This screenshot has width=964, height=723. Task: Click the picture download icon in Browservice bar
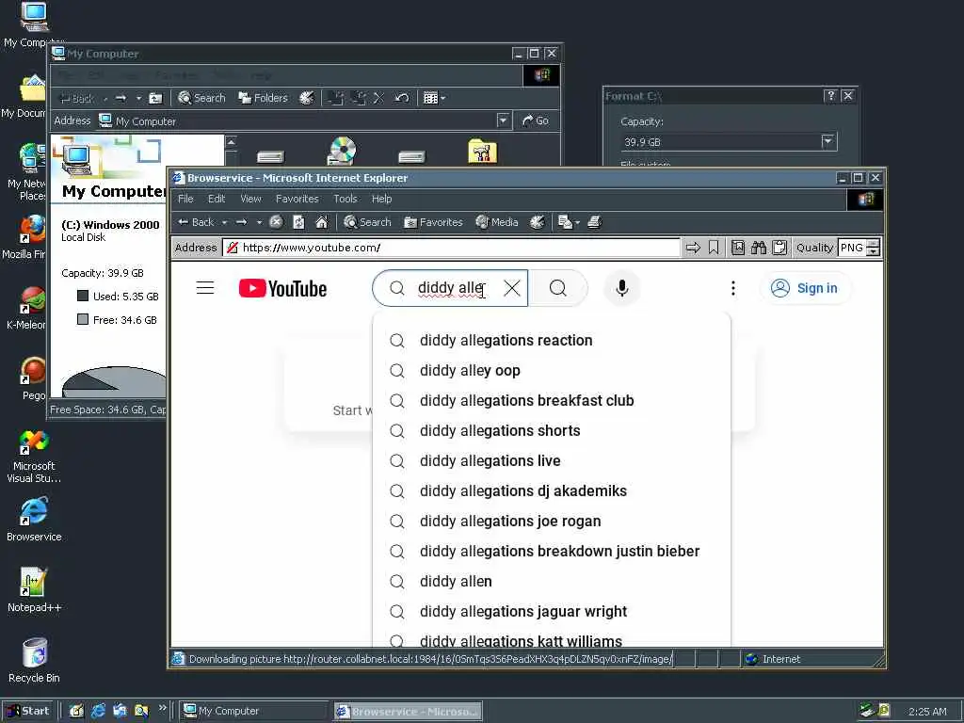click(x=738, y=248)
